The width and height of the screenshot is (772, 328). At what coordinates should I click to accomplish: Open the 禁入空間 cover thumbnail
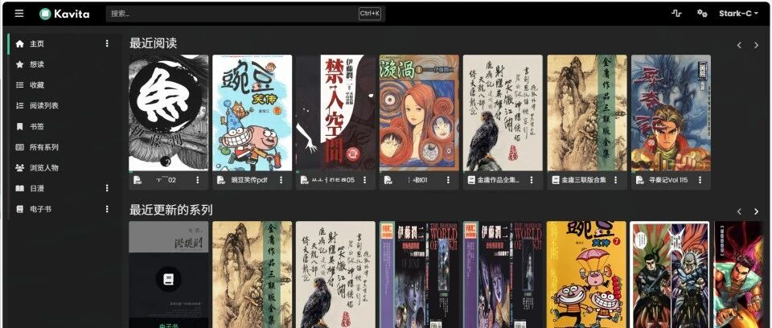pos(336,113)
